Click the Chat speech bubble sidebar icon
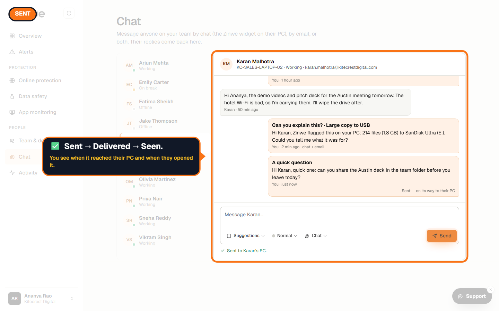499x311 pixels. click(x=12, y=157)
